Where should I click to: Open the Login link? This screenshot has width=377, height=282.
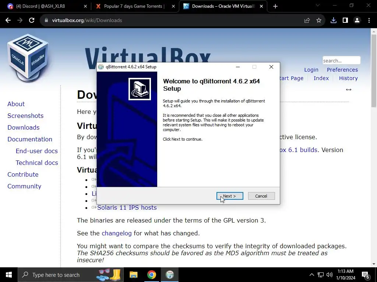click(x=311, y=70)
